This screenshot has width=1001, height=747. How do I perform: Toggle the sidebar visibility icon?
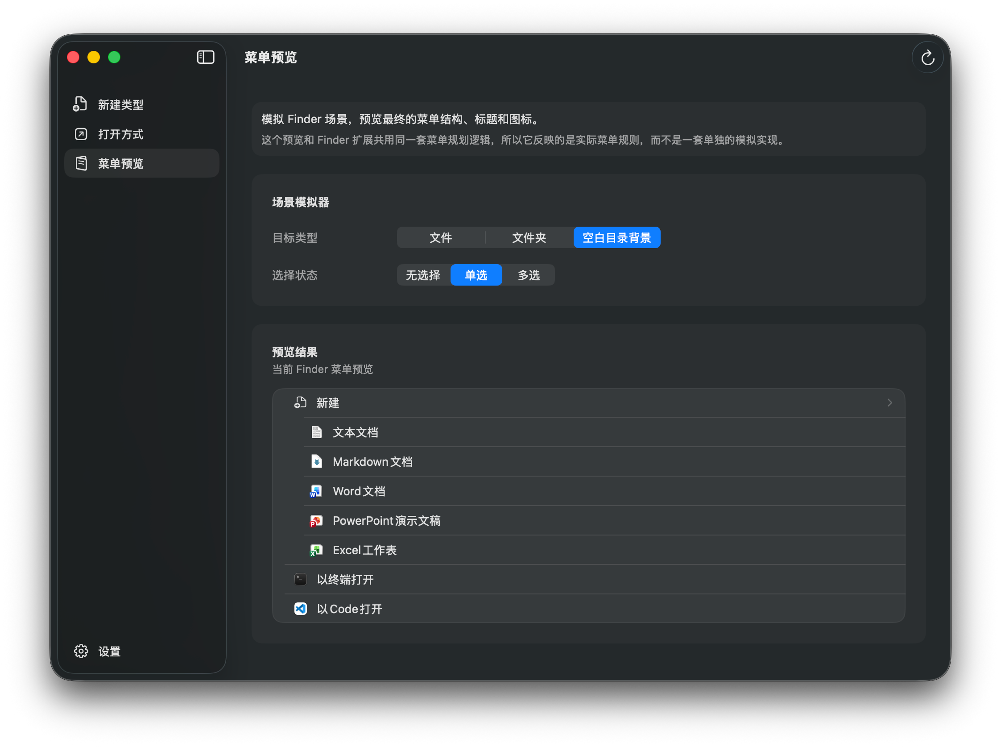pos(206,58)
